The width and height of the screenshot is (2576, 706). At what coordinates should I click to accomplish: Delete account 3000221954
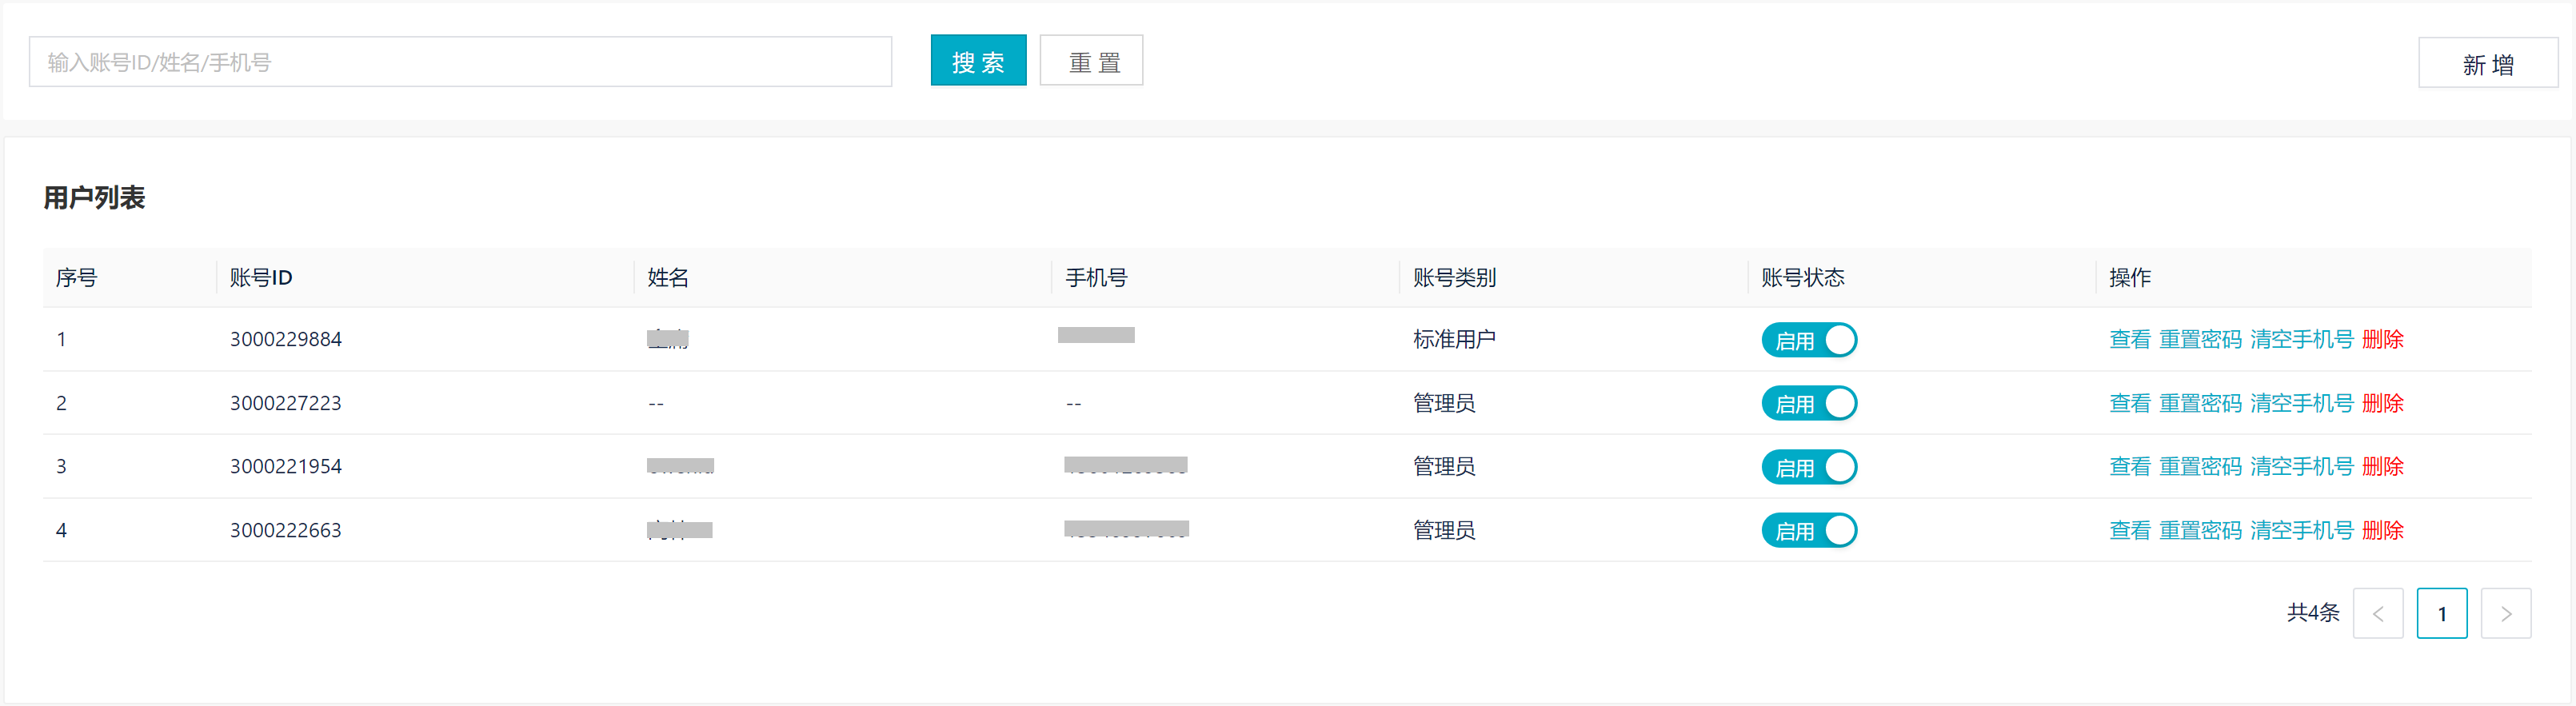coord(2381,467)
